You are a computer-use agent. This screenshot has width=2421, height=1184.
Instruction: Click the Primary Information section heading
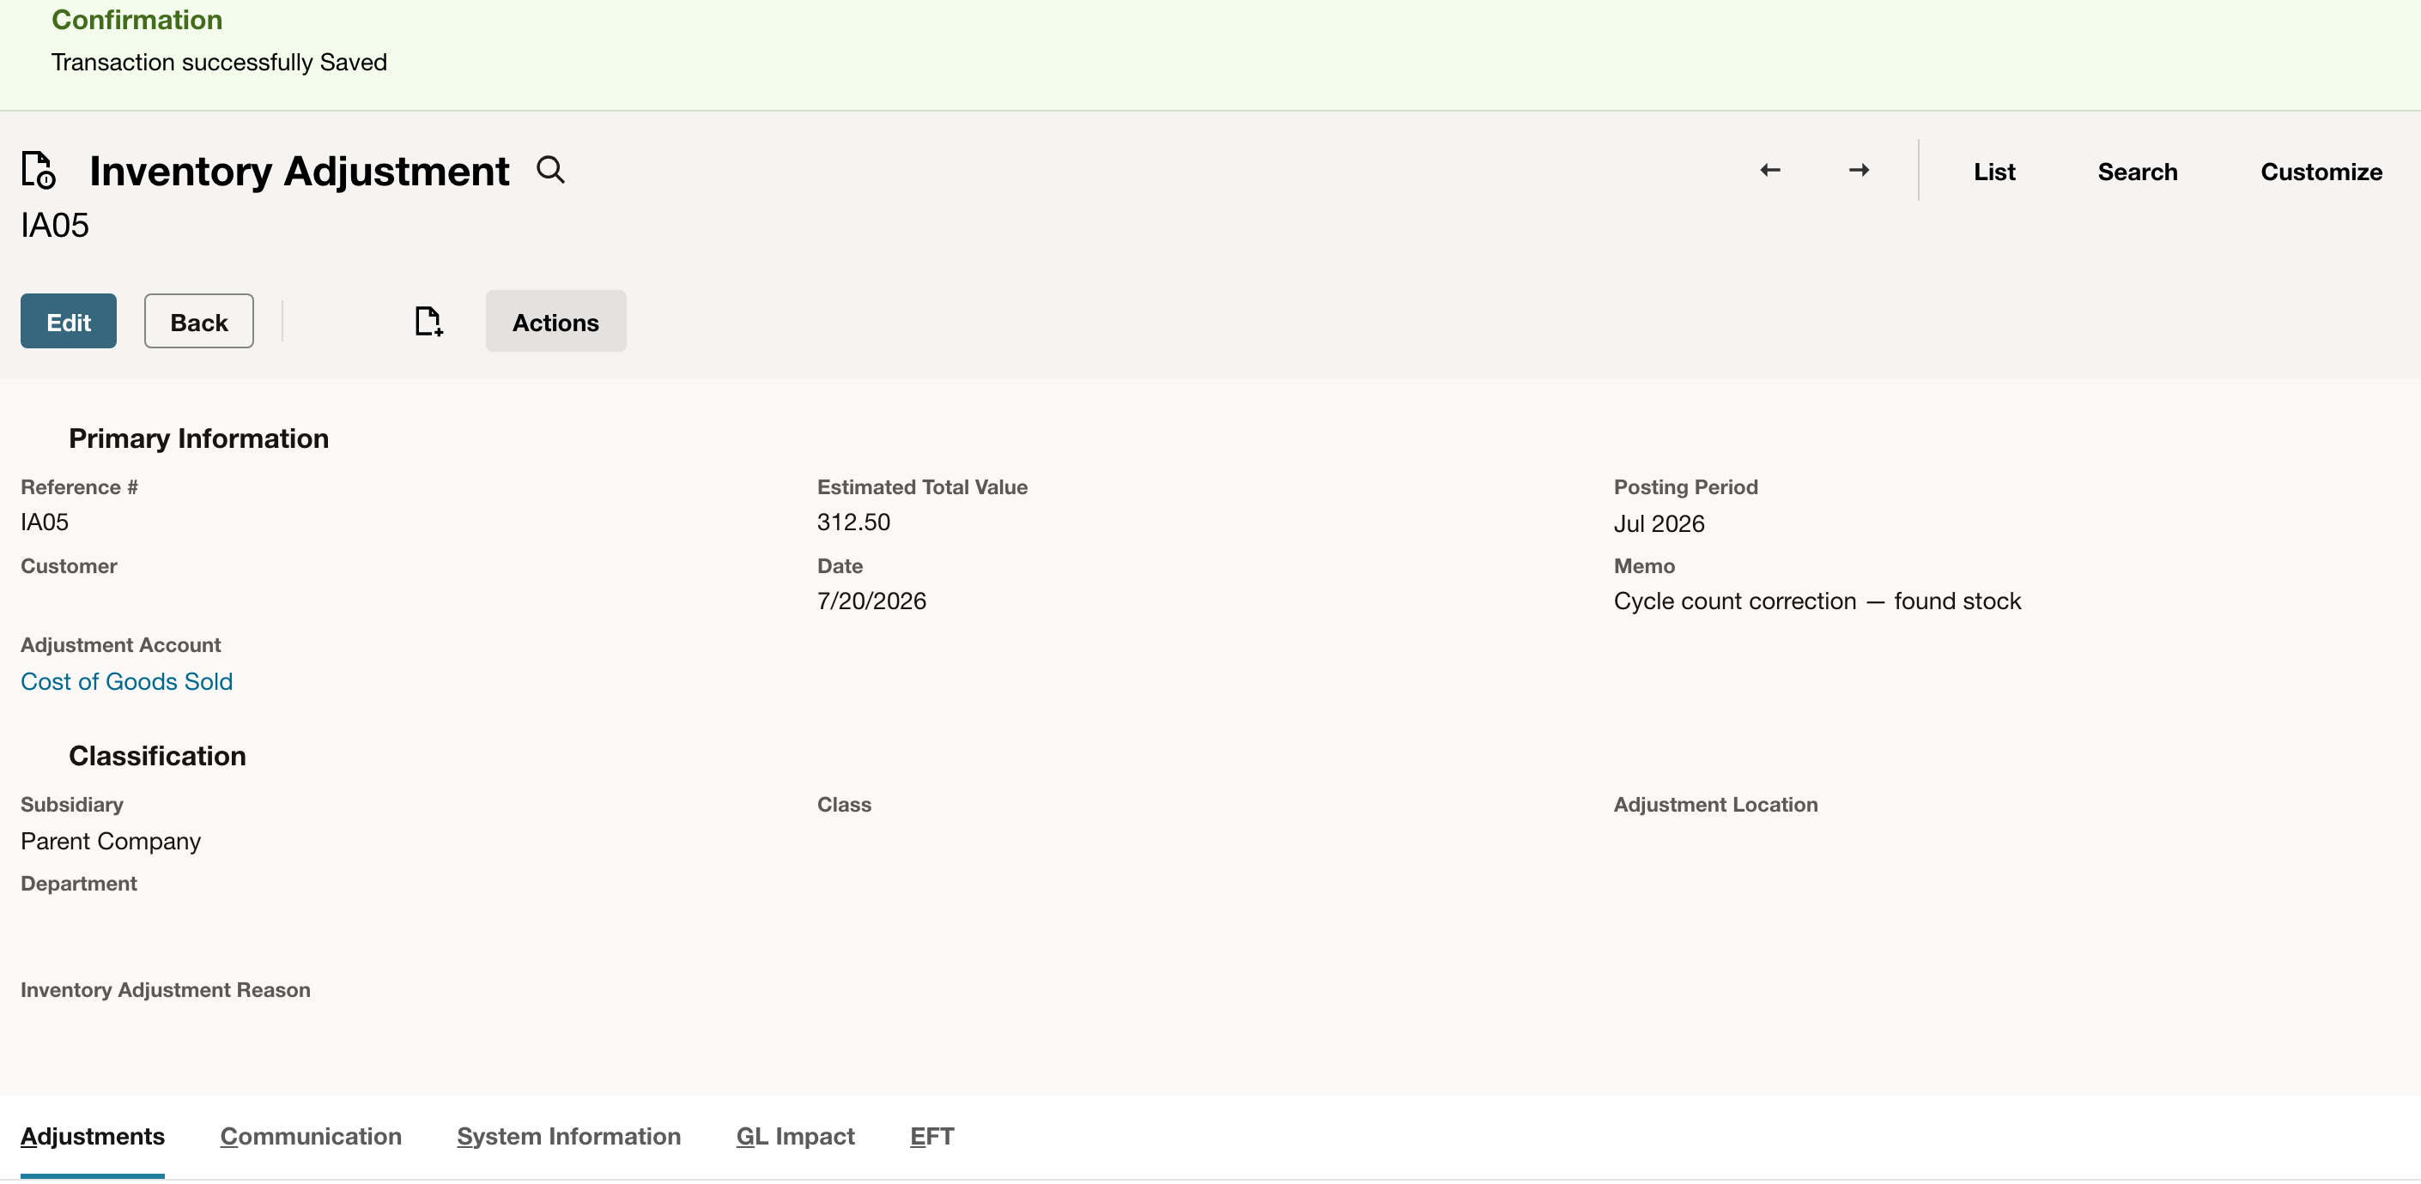pos(198,438)
